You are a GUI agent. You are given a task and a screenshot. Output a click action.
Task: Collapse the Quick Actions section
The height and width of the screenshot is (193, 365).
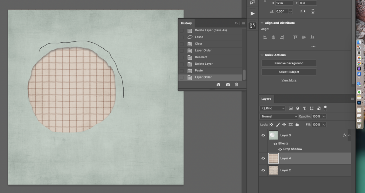click(x=262, y=55)
